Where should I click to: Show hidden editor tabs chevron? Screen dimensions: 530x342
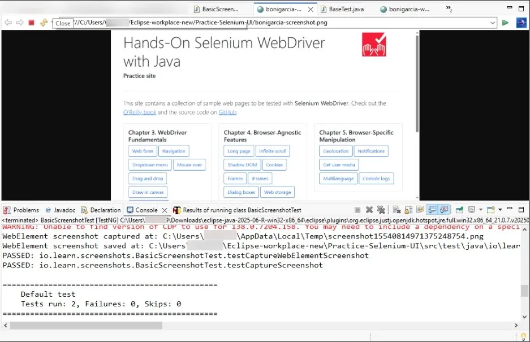coord(449,8)
